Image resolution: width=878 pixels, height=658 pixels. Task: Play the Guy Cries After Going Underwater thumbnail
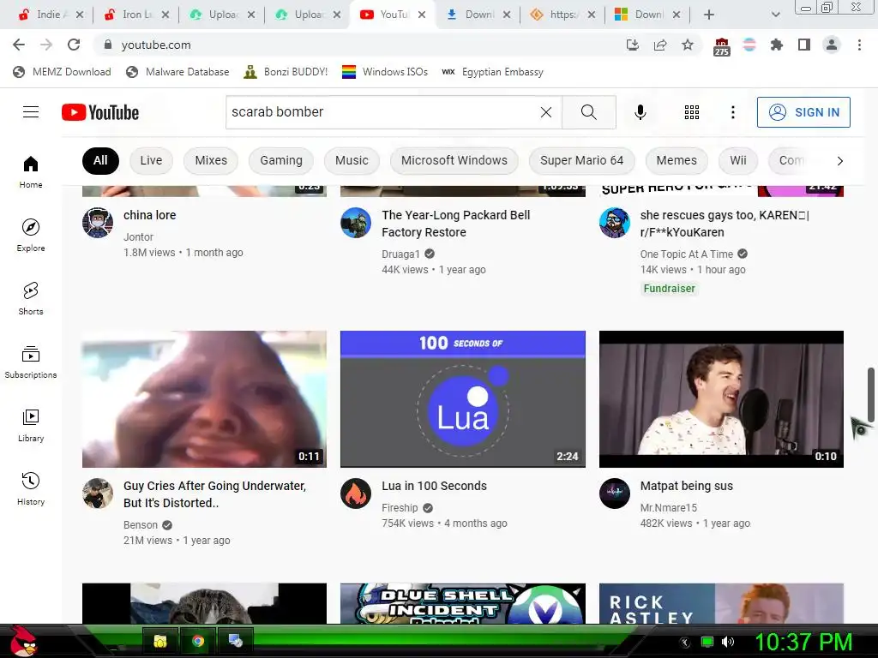click(x=204, y=399)
